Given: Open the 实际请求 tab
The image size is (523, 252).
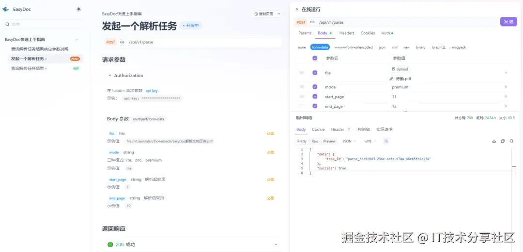Looking at the screenshot, I should [x=384, y=130].
